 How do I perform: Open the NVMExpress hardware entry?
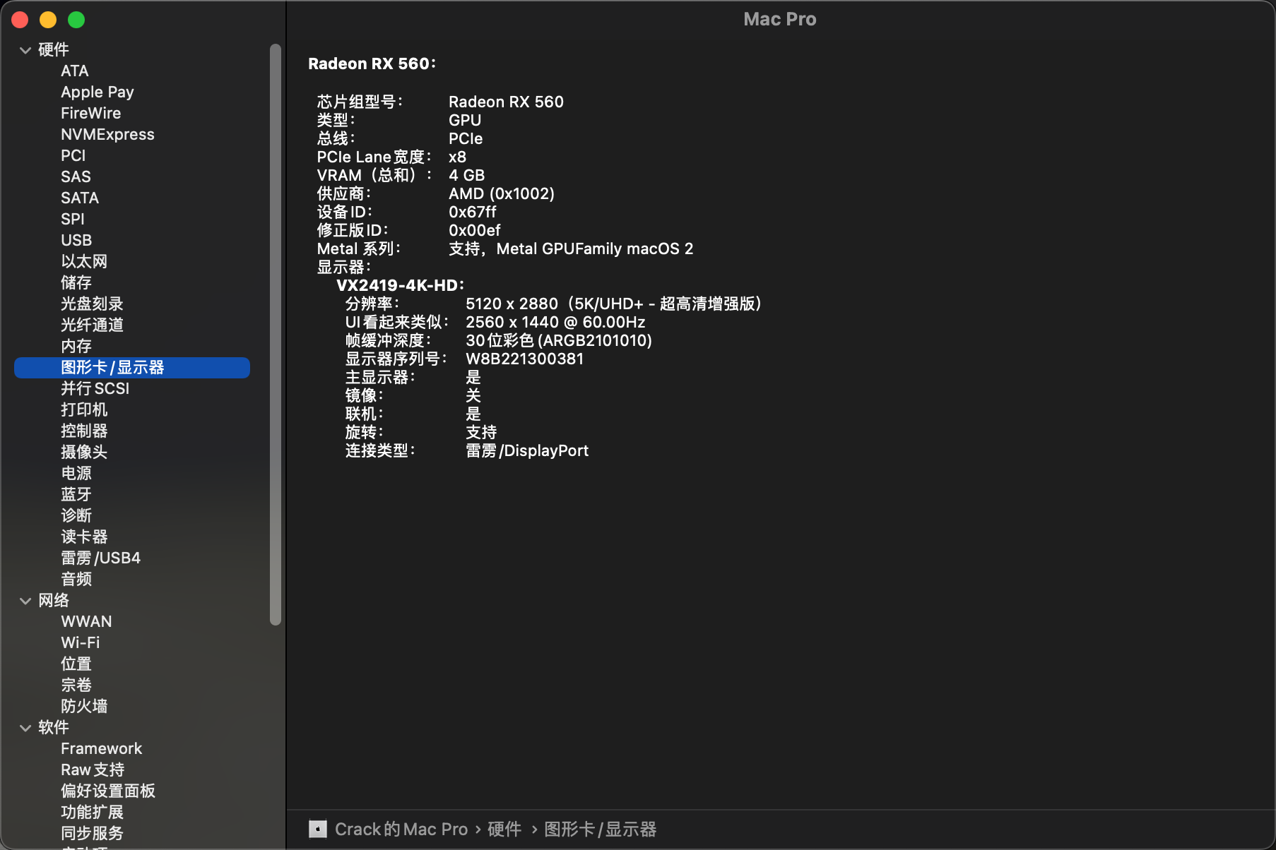[x=107, y=134]
